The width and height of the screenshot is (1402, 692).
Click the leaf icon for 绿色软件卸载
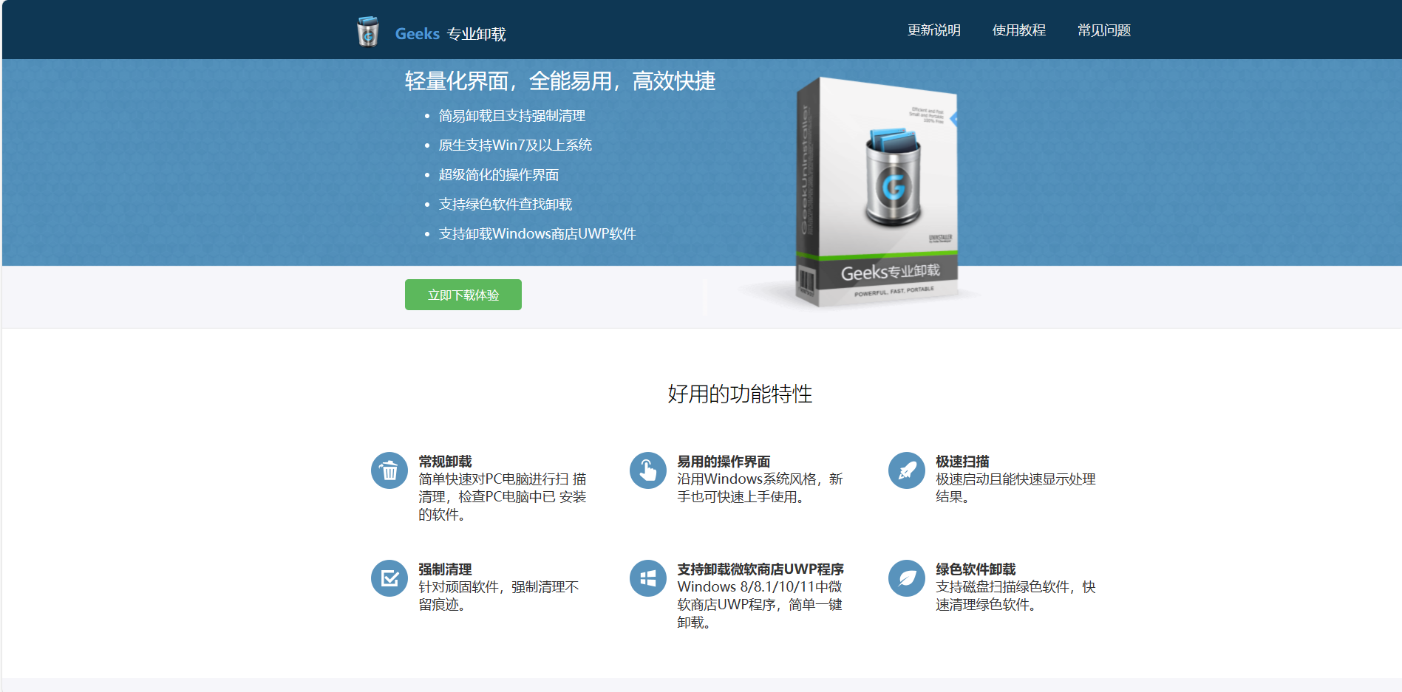point(907,578)
